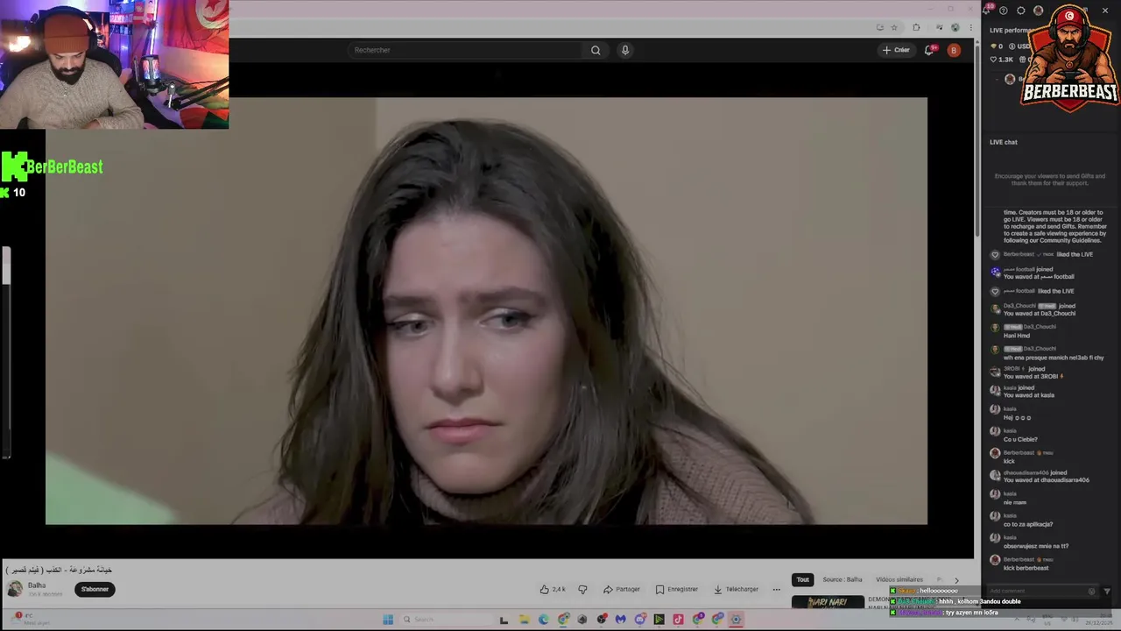1121x631 pixels.
Task: Open Edge browser from taskbar
Action: tap(544, 620)
